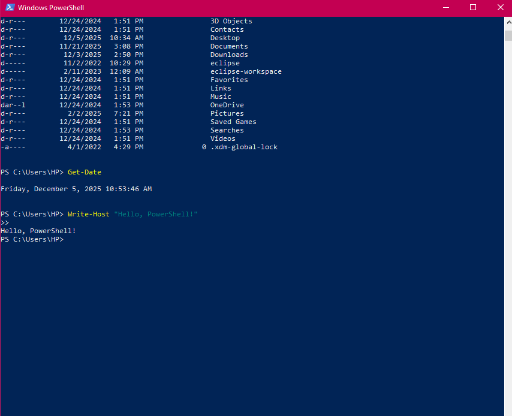Maximize the Windows PowerShell window

(x=473, y=8)
